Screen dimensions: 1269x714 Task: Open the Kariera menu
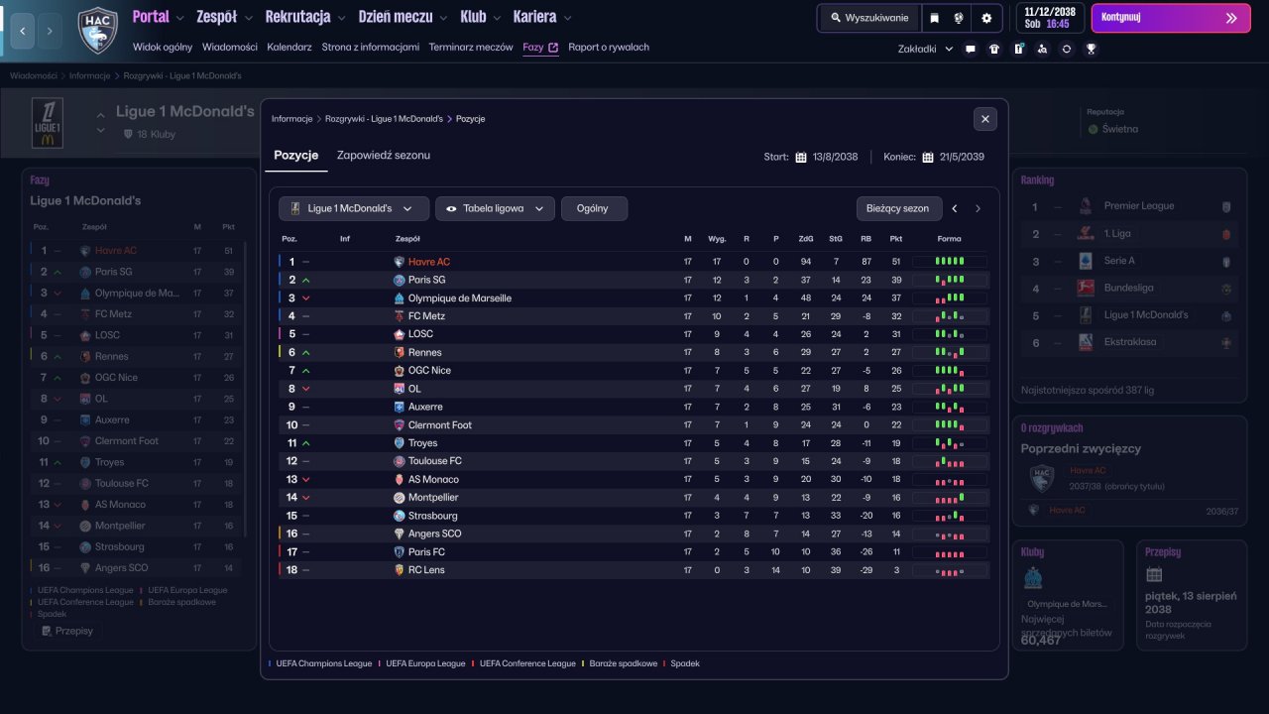pos(542,17)
